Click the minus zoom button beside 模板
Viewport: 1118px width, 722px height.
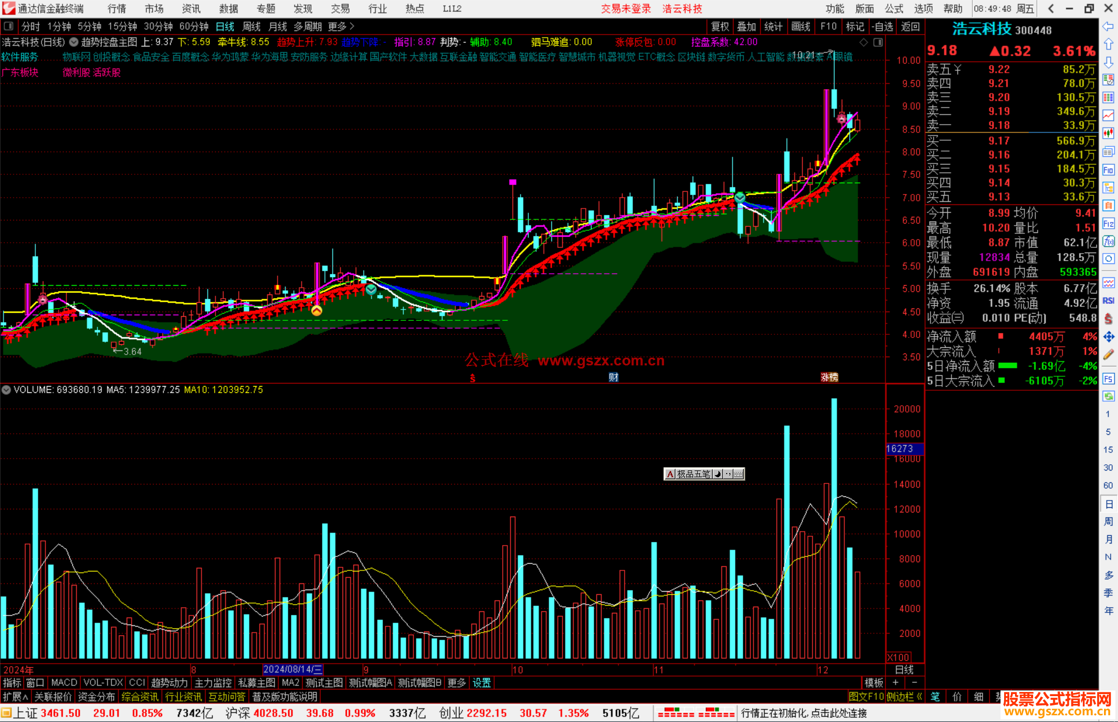click(x=914, y=683)
